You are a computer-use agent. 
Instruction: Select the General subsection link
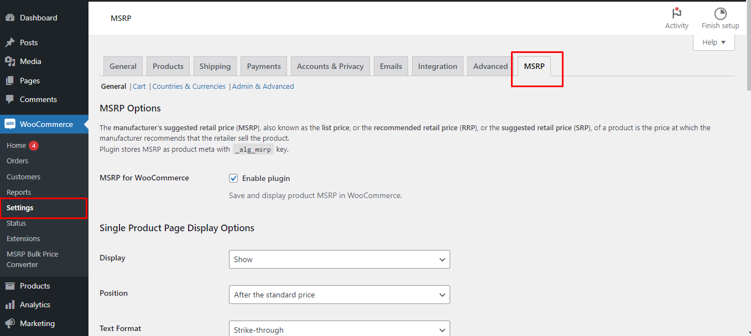click(113, 86)
